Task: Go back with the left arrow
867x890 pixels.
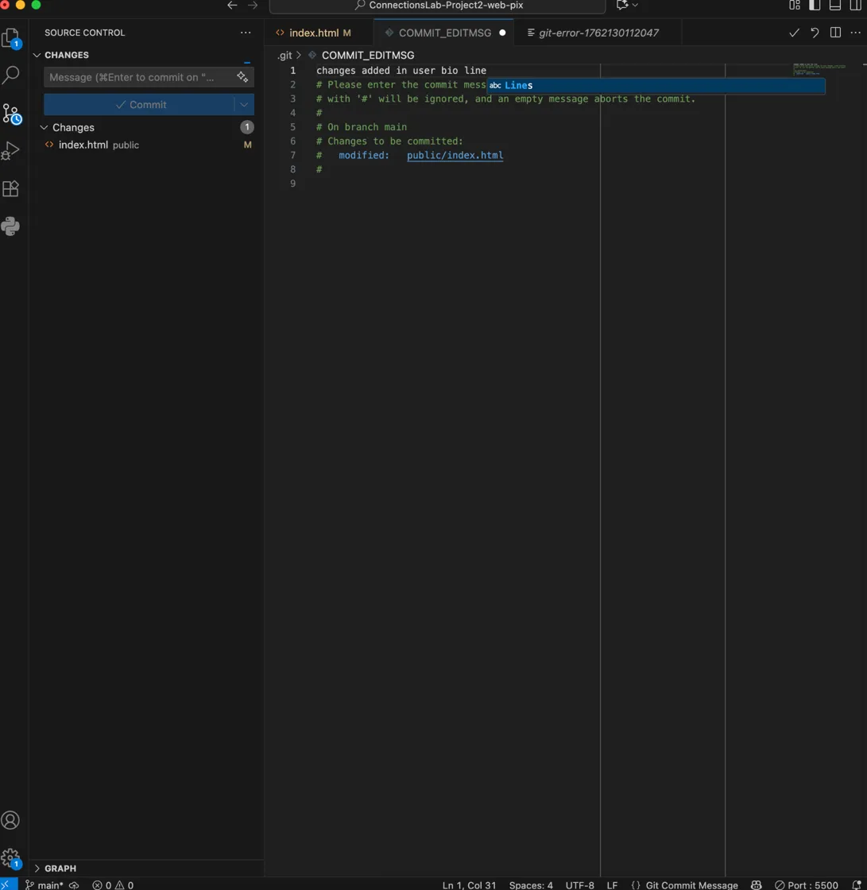Action: [232, 5]
